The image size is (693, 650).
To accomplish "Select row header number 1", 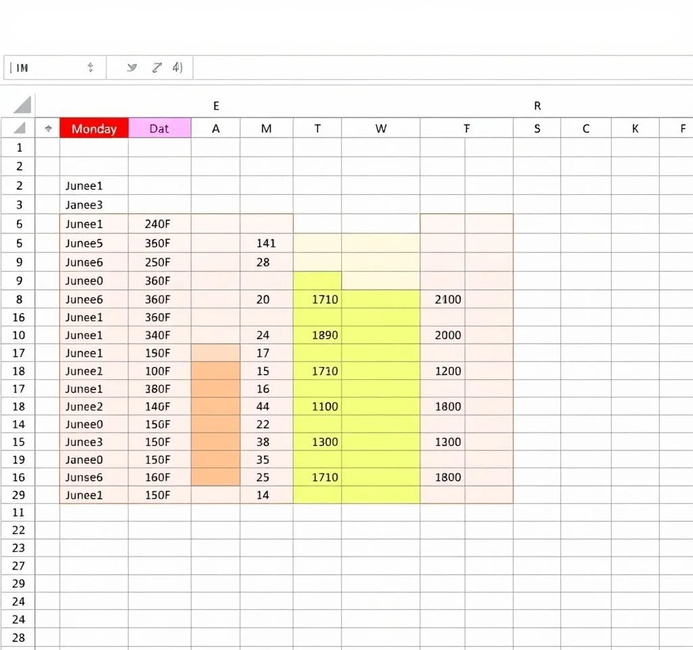I will [x=18, y=148].
